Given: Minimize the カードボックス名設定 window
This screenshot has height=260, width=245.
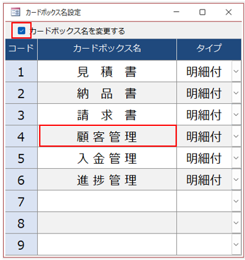Looking at the screenshot, I should [x=176, y=12].
